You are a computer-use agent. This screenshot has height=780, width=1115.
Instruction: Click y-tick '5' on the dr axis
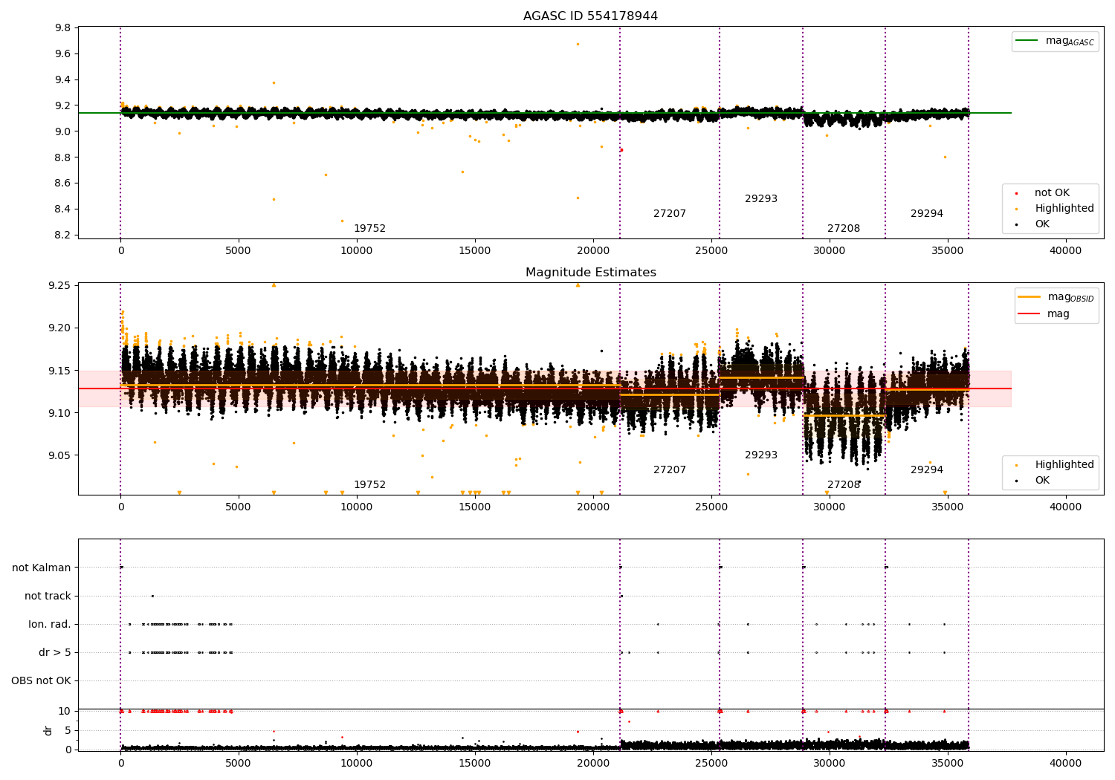click(68, 731)
